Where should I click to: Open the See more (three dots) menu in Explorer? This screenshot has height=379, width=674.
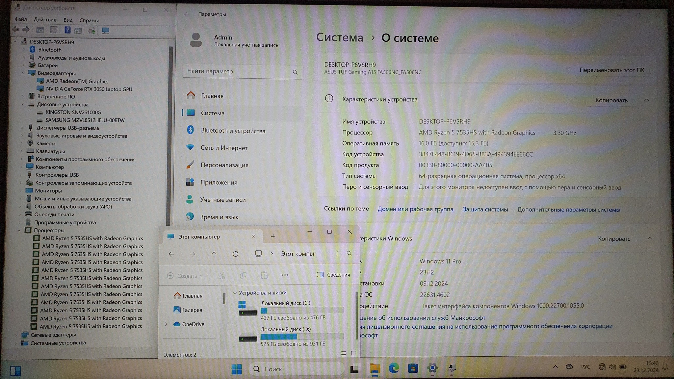click(285, 275)
